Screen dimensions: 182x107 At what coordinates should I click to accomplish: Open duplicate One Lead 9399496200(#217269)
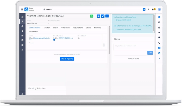(x=128, y=30)
